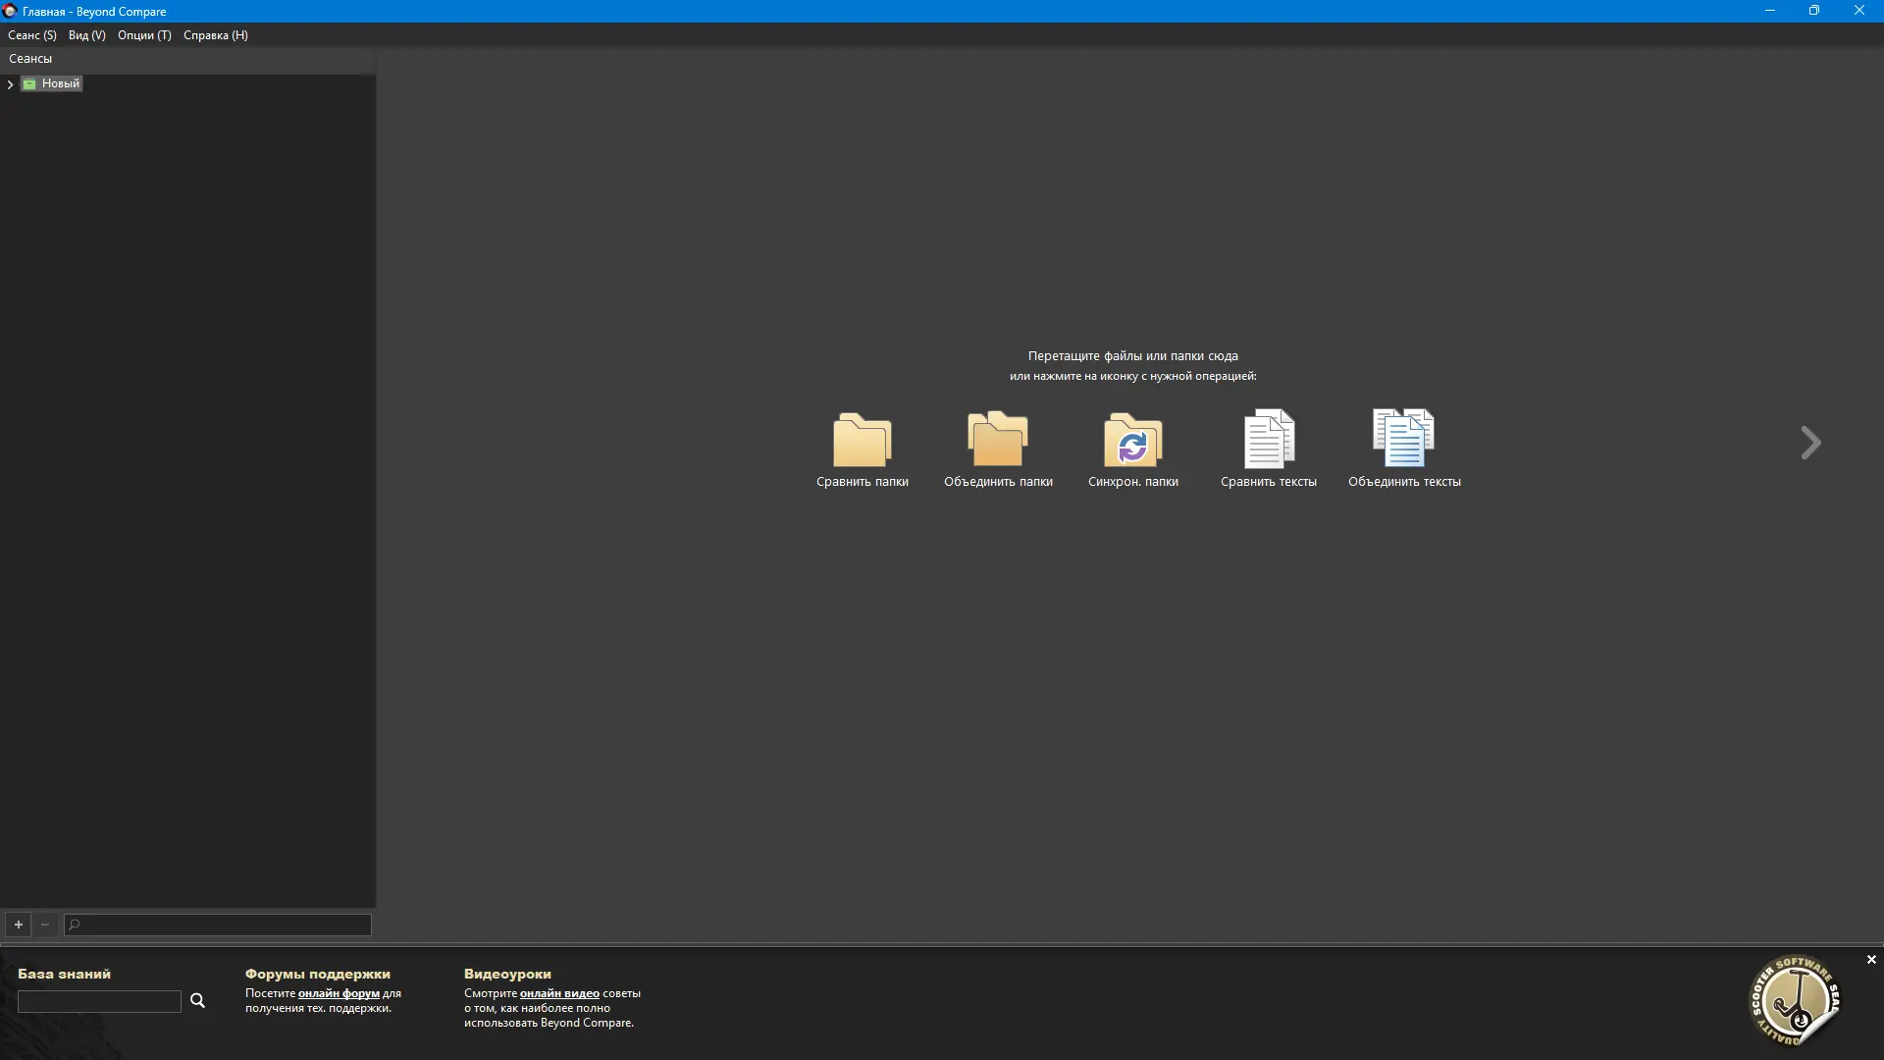Open the Сеанс menu

32,34
